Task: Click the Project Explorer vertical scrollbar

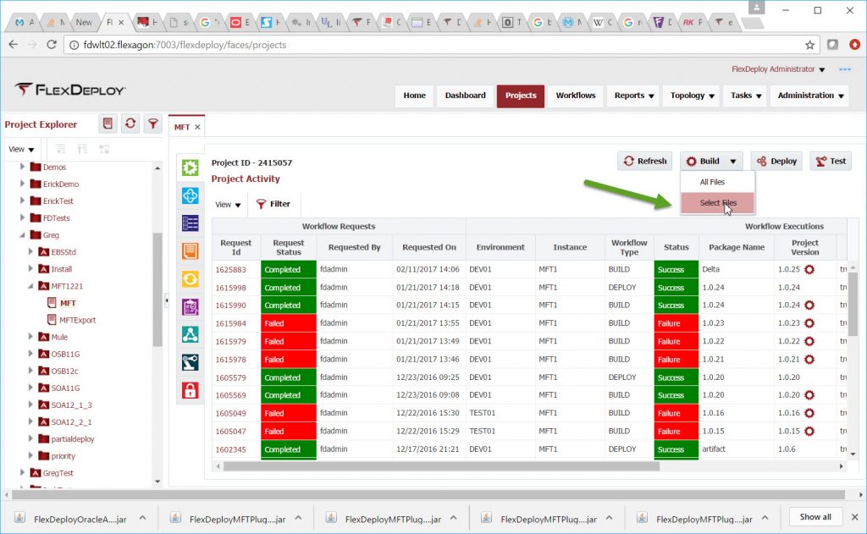Action: pyautogui.click(x=157, y=289)
